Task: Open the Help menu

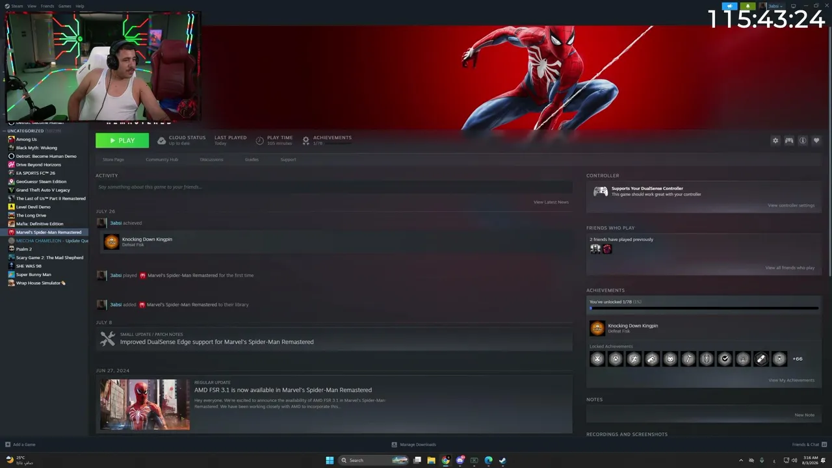Action: (79, 6)
